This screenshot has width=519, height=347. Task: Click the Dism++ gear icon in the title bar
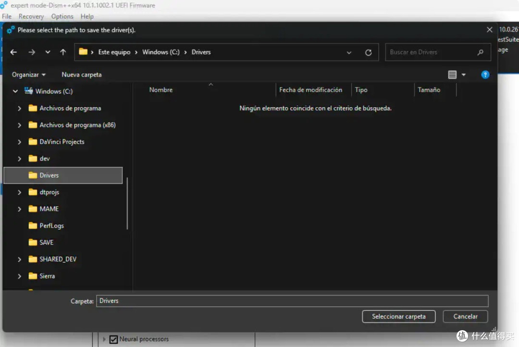tap(4, 5)
